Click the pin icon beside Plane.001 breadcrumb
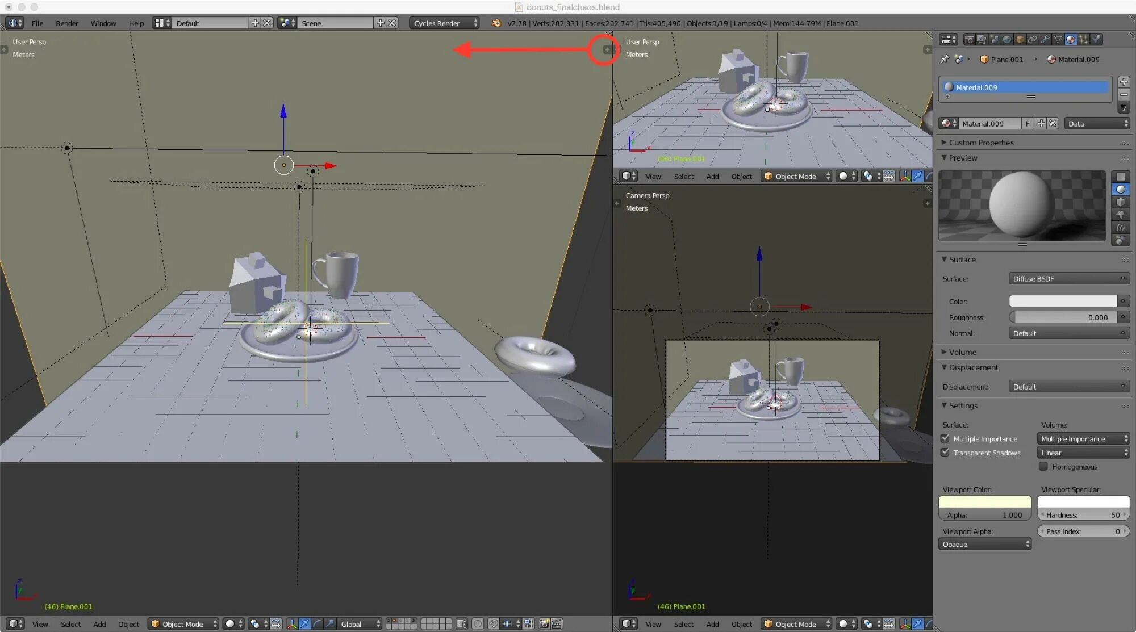The height and width of the screenshot is (632, 1136). tap(945, 59)
